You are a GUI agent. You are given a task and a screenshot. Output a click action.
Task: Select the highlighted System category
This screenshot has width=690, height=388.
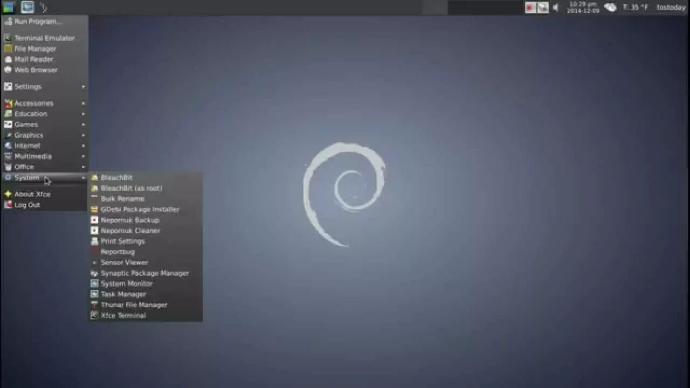pos(45,178)
